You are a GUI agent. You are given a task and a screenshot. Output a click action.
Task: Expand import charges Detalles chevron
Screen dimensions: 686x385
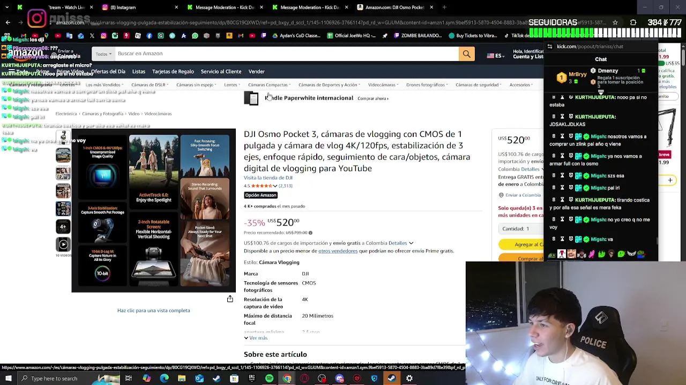click(x=411, y=243)
